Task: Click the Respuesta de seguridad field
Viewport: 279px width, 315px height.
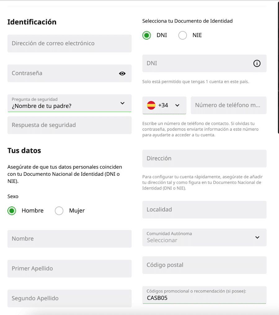Action: click(69, 125)
